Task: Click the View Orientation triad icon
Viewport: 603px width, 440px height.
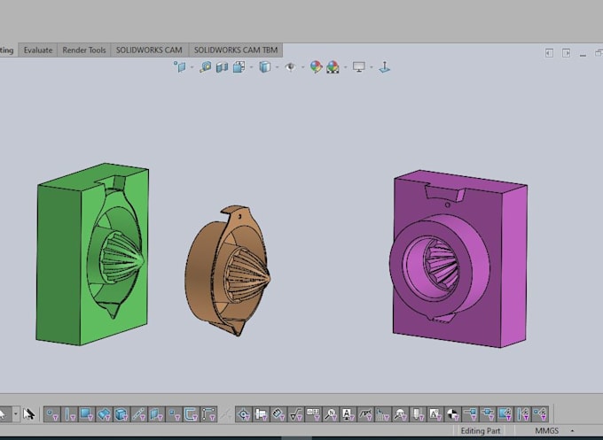Action: point(384,67)
